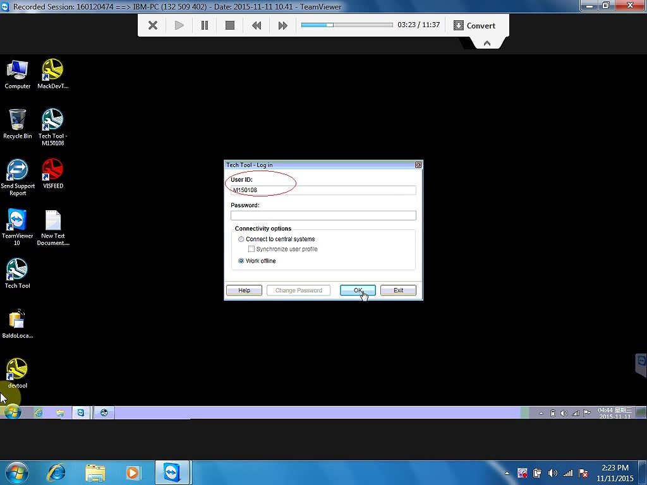Open Internet Explorer on the recorded session taskbar
This screenshot has width=647, height=485.
tap(39, 412)
